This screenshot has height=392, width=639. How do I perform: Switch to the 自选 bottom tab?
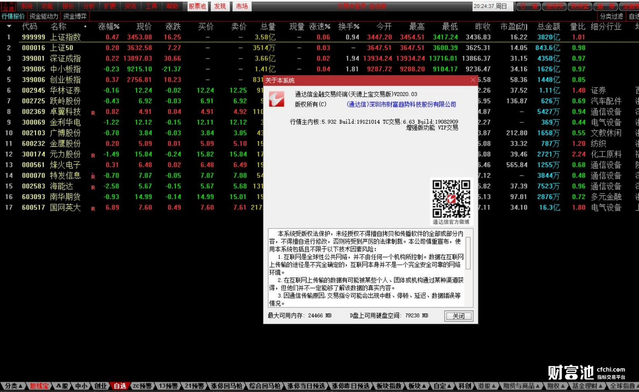(x=120, y=386)
